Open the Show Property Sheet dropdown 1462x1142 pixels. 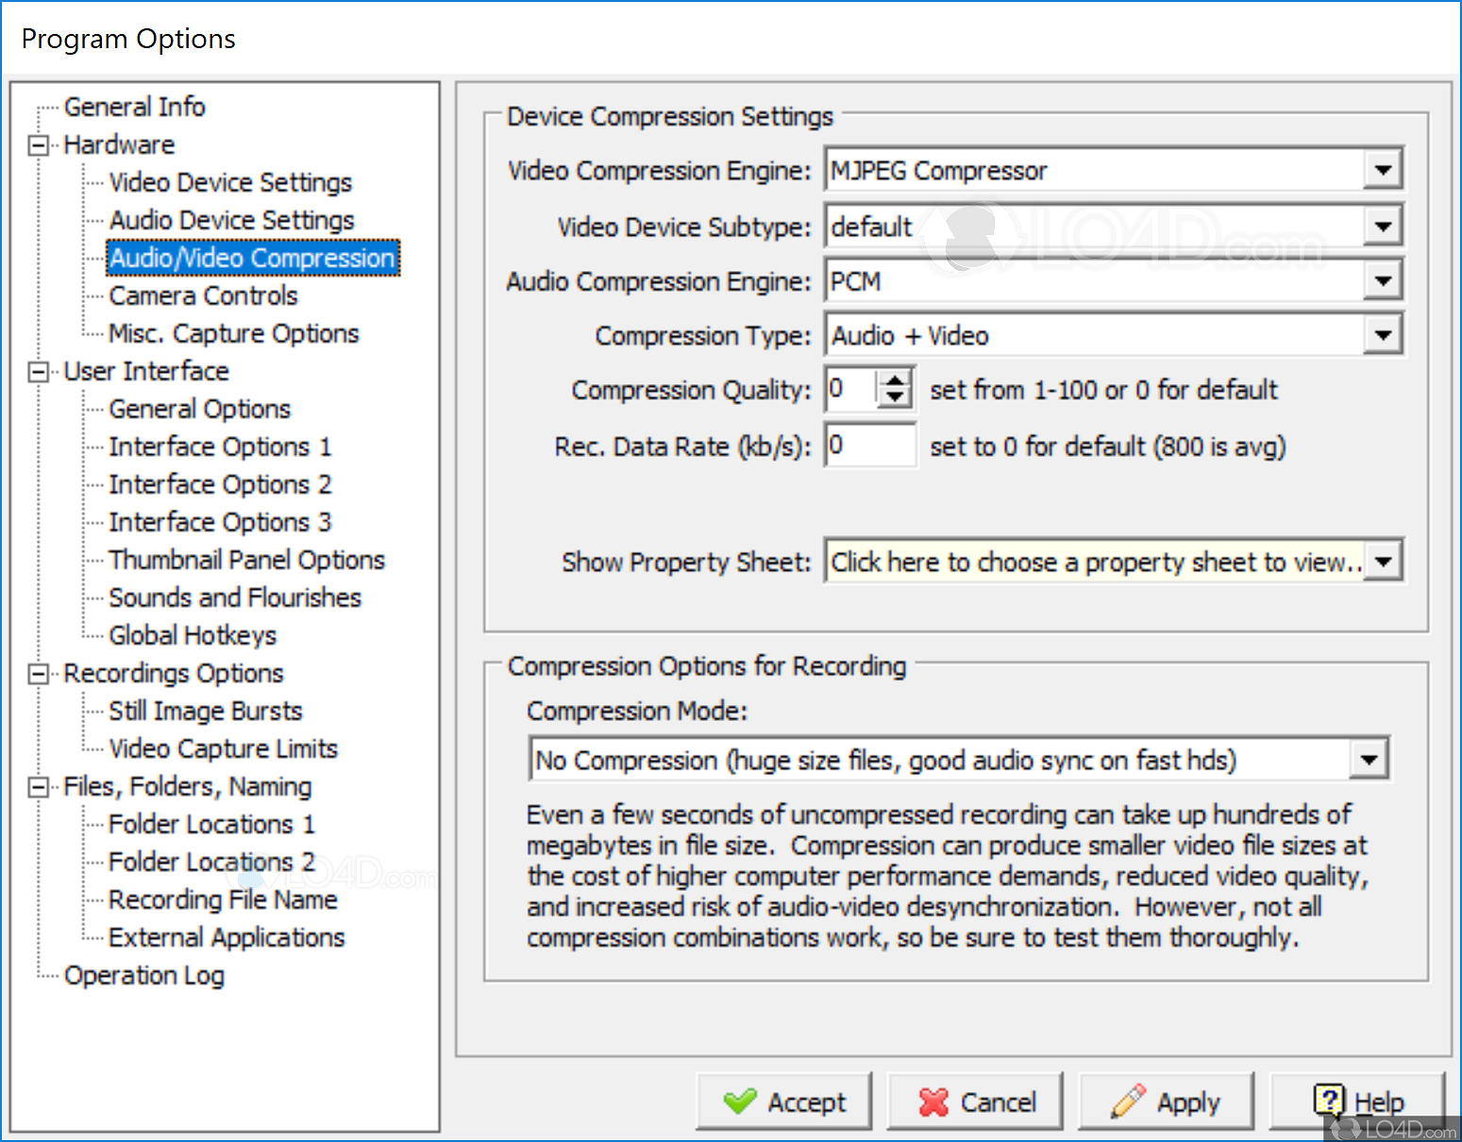(x=1383, y=563)
